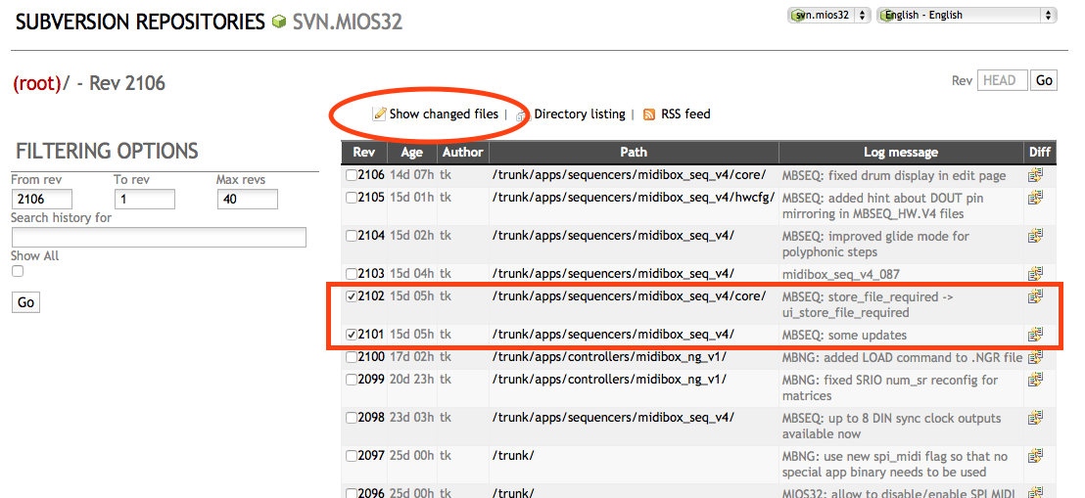Open diff icon in revision 2099 row
The width and height of the screenshot is (1085, 498).
pos(1035,380)
